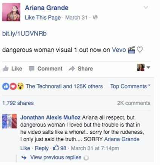160x165 pixels.
Task: Click the Share arrow icon
Action: click(x=72, y=69)
